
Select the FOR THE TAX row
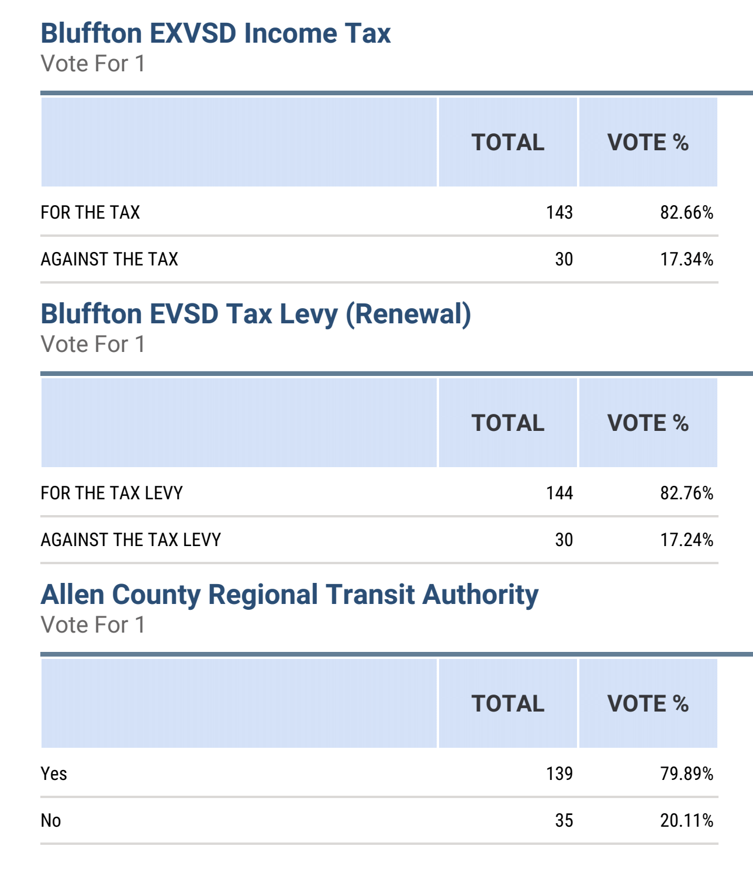(x=379, y=212)
